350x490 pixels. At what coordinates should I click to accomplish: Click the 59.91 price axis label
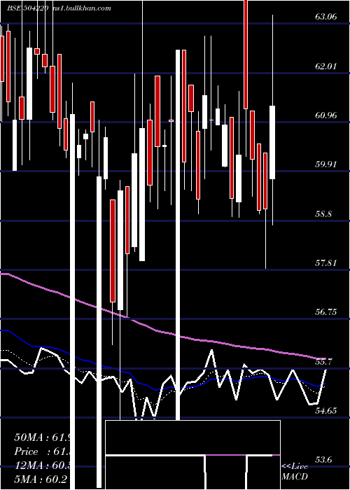[326, 164]
